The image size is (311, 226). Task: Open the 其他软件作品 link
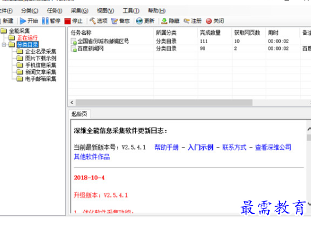pyautogui.click(x=92, y=157)
